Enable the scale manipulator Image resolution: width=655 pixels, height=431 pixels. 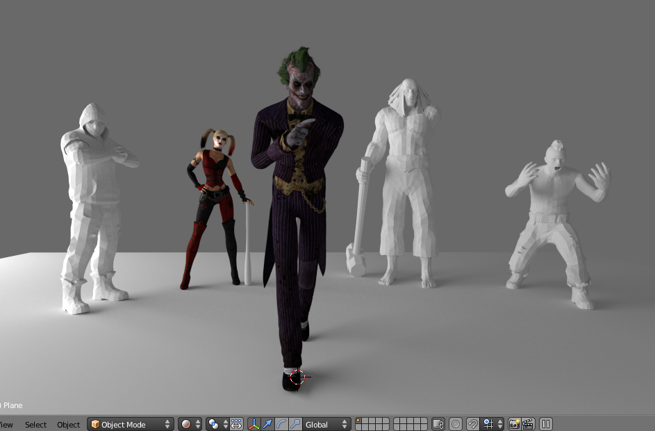pos(295,424)
